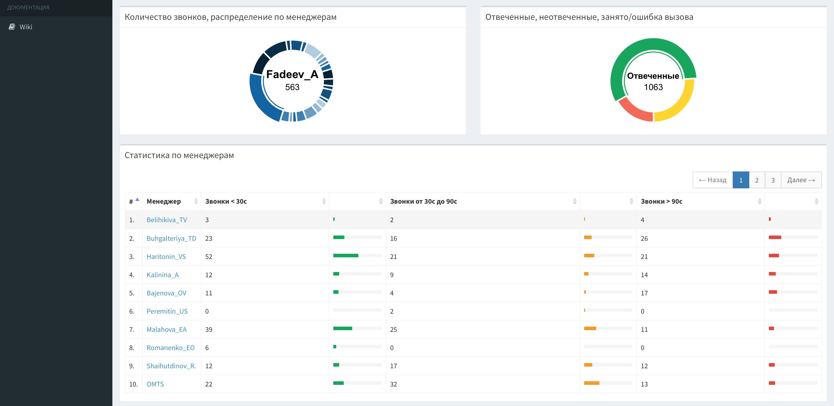Open manager Romanenko_EO
Viewport: 834px width, 406px height.
coord(171,348)
